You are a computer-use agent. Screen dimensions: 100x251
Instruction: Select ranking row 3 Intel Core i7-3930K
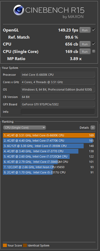click(x=49, y=146)
